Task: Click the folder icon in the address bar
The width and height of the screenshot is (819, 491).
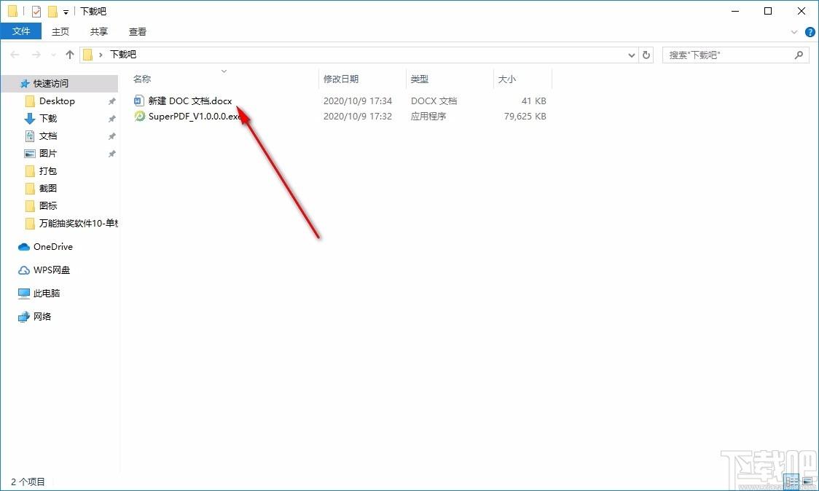Action: click(x=87, y=55)
